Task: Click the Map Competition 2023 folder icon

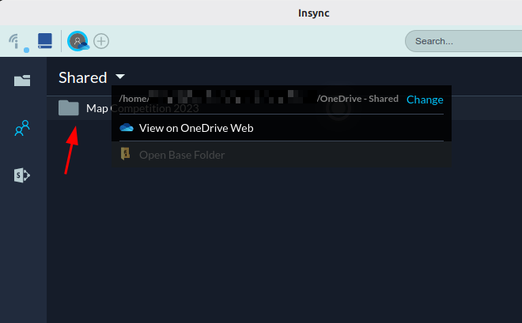Action: [x=69, y=108]
